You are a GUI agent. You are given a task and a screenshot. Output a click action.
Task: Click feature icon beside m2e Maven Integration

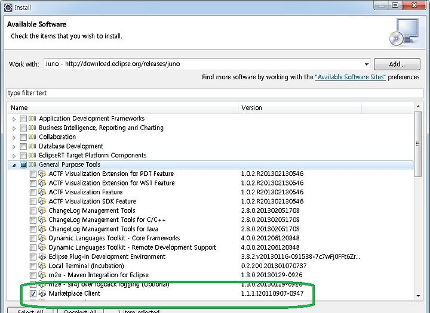click(42, 275)
